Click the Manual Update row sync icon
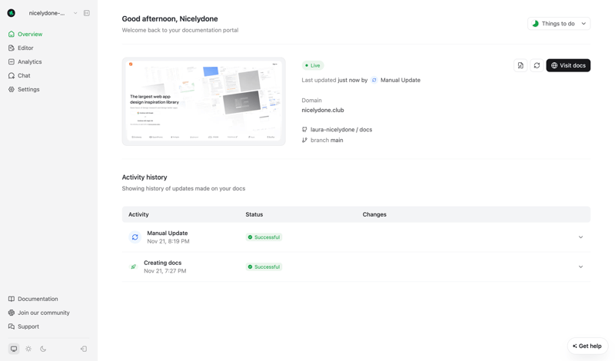 tap(135, 237)
